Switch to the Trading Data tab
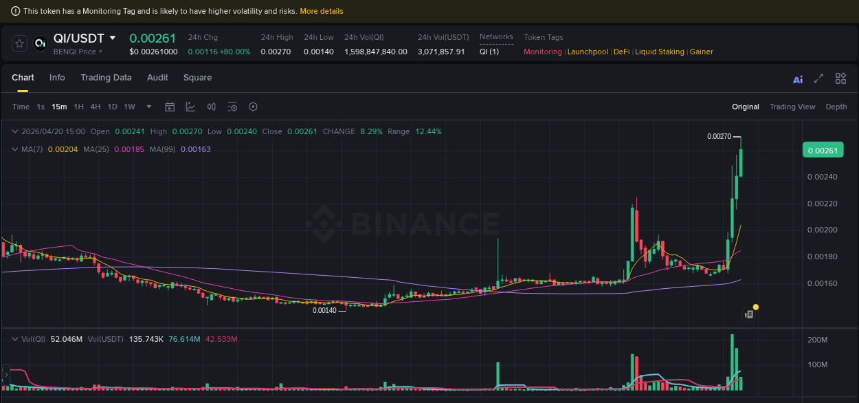 pyautogui.click(x=106, y=78)
